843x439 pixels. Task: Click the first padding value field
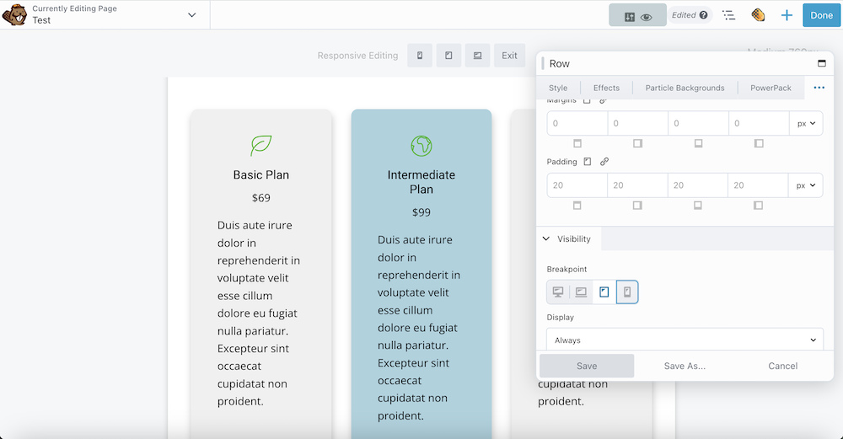pyautogui.click(x=577, y=185)
